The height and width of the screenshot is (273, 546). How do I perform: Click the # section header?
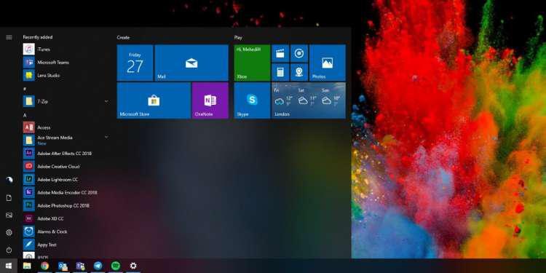24,89
